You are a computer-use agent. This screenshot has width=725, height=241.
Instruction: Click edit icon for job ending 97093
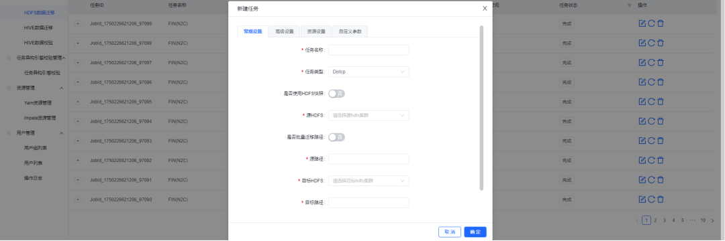[642, 141]
